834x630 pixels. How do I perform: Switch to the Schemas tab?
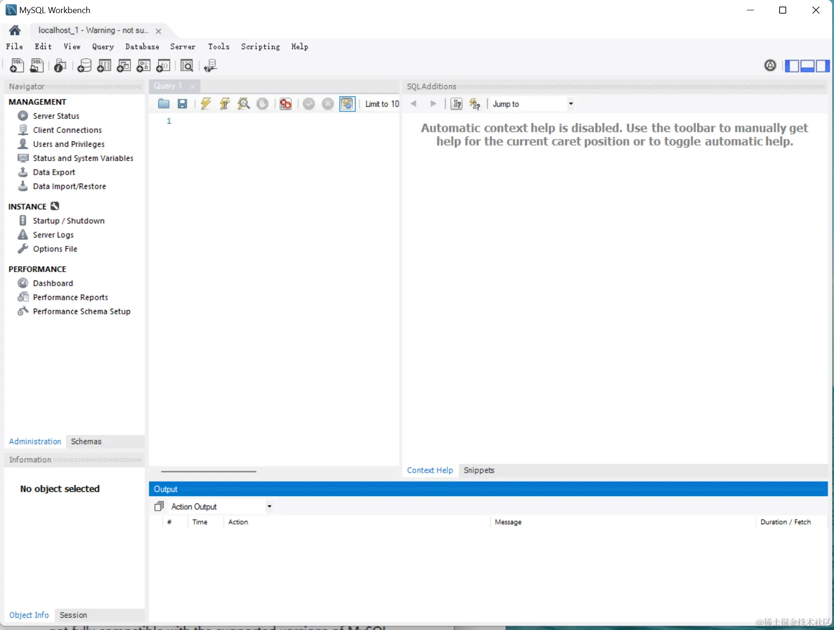(x=86, y=442)
